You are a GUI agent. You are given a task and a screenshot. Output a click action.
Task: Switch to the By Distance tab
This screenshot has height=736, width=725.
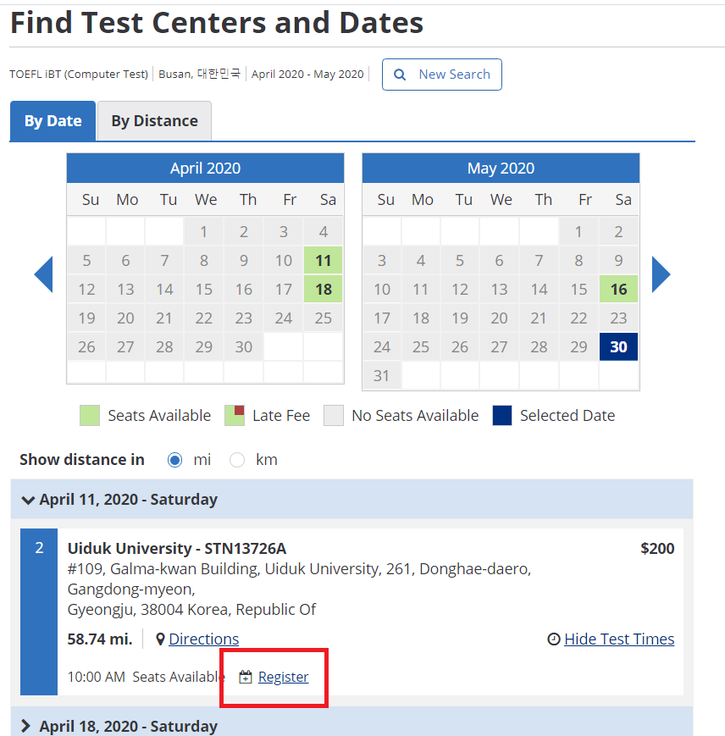click(x=154, y=121)
